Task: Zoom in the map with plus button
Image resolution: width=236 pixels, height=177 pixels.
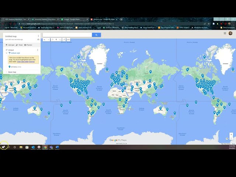Action: click(x=231, y=134)
